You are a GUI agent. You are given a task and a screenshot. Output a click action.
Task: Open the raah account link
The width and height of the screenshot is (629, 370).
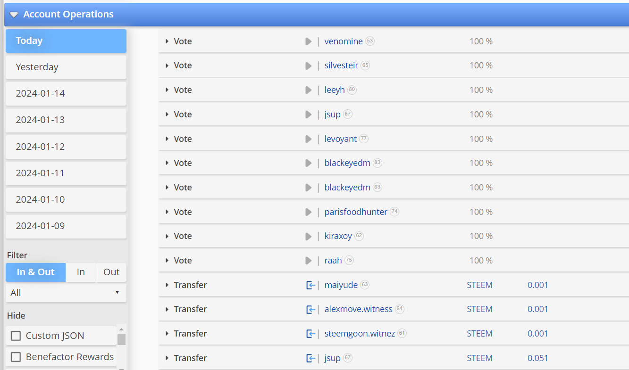[333, 261]
